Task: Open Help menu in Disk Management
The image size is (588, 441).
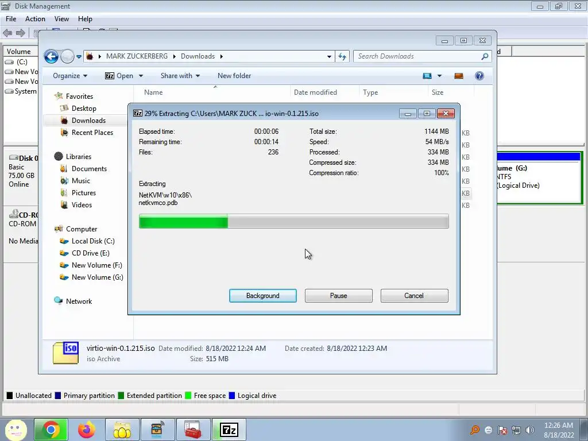Action: point(85,19)
